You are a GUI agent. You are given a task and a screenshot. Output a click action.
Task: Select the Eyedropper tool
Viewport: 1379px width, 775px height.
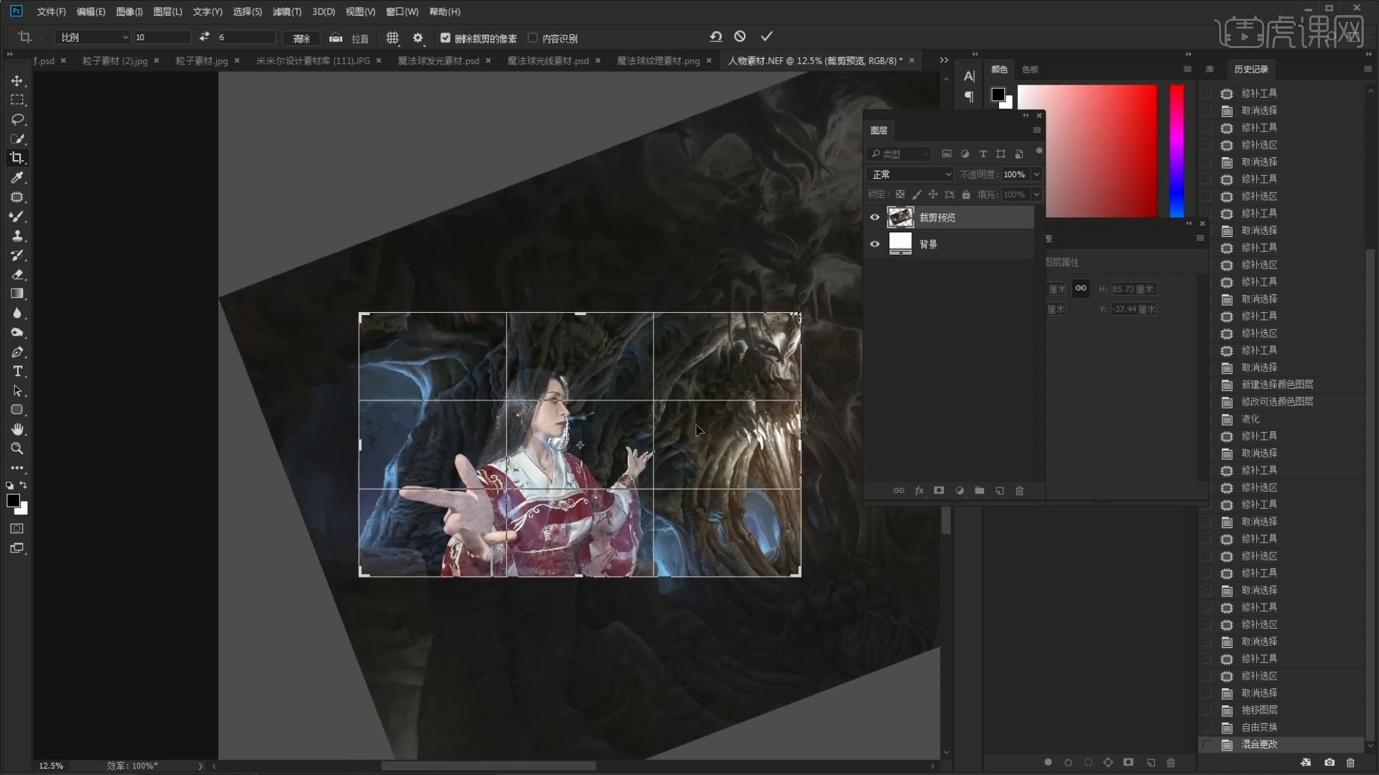coord(17,177)
